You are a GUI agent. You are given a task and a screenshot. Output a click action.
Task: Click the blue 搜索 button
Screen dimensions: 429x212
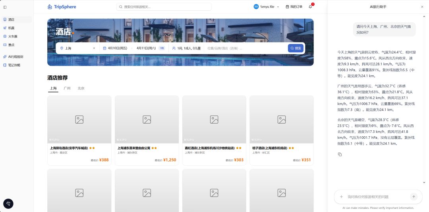click(x=296, y=48)
